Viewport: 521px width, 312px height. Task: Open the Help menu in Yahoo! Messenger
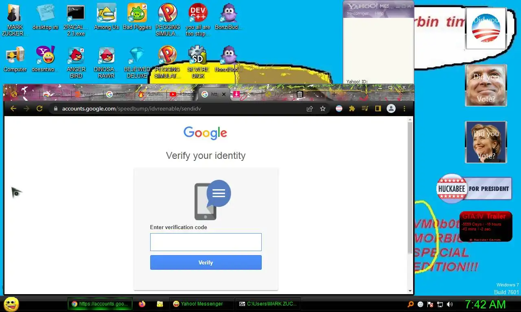(x=379, y=13)
